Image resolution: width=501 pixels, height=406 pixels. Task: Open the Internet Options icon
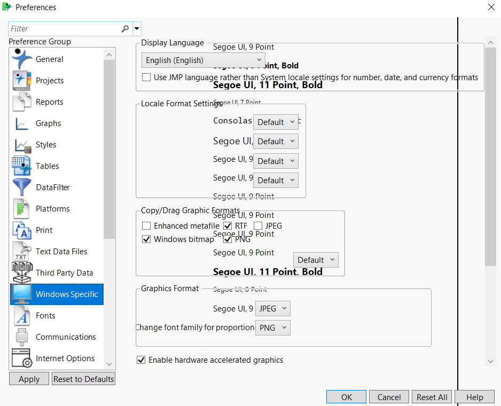tap(22, 358)
